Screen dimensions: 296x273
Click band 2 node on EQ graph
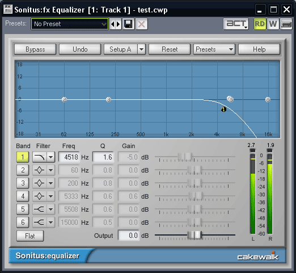64,99
